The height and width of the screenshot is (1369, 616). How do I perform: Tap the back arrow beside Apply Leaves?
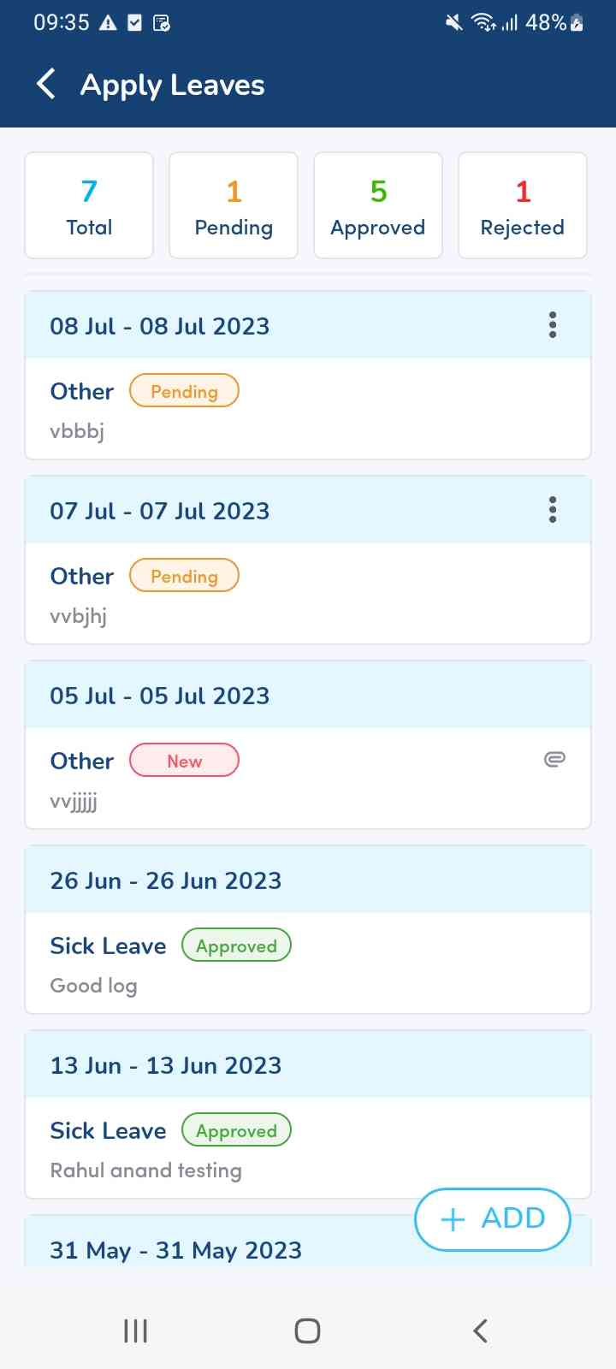tap(47, 84)
